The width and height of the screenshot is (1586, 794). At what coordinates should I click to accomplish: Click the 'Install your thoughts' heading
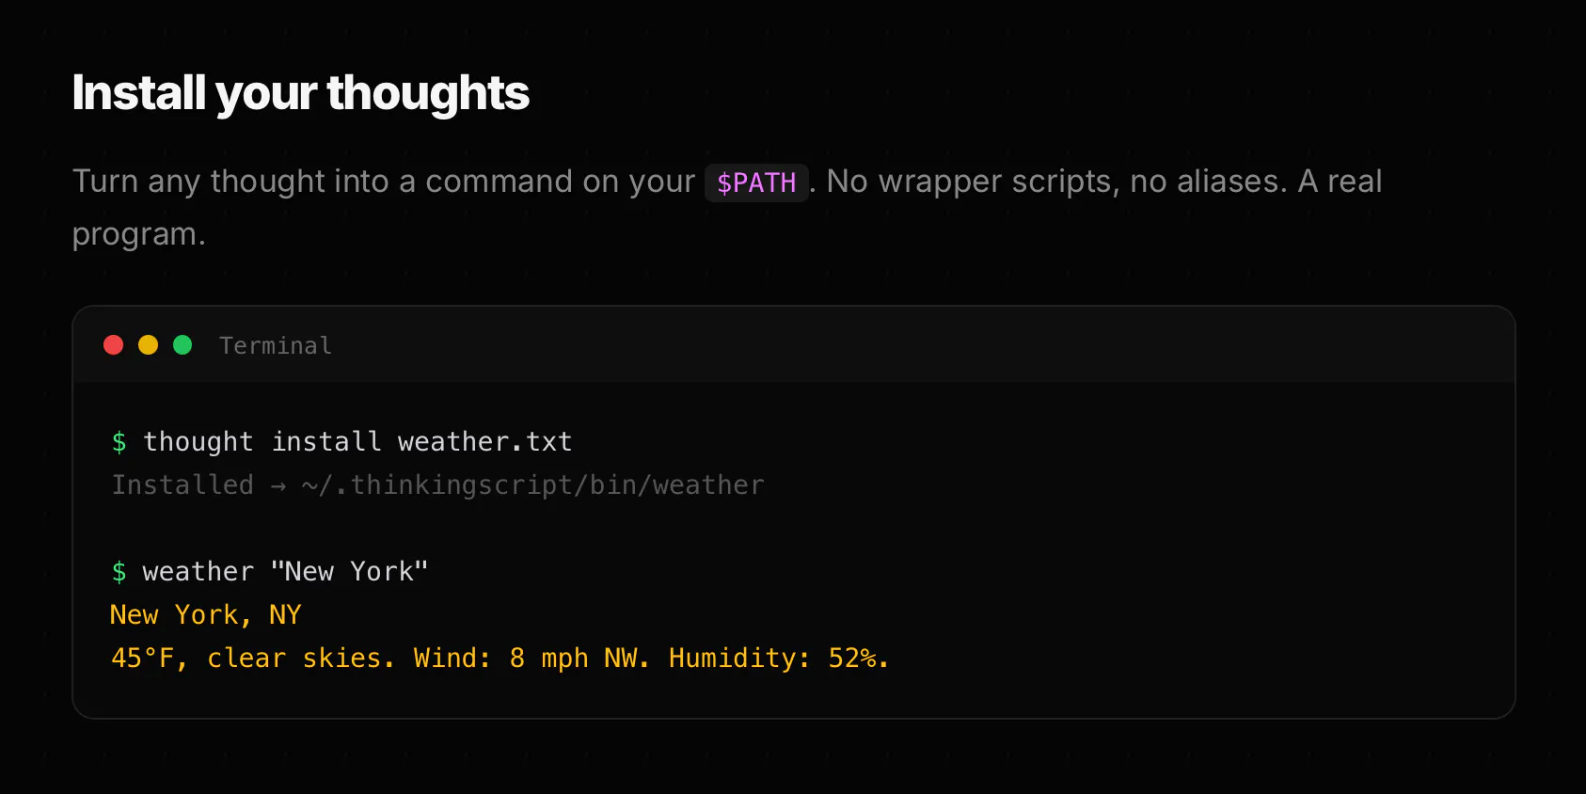(301, 93)
